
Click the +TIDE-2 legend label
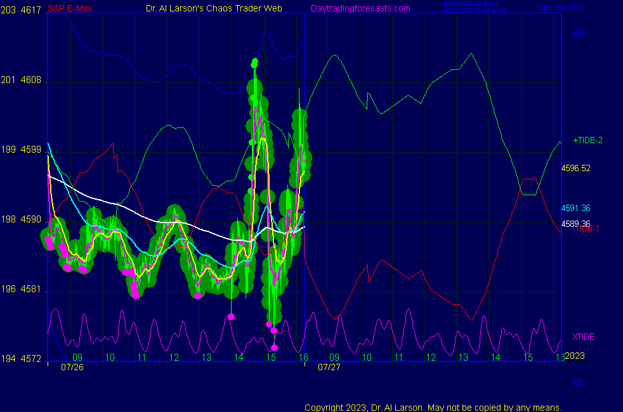point(587,140)
